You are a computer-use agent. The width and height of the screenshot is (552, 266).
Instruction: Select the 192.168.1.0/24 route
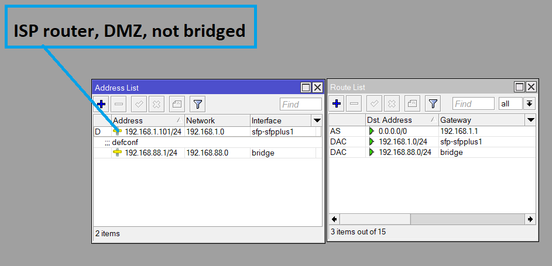coord(432,142)
